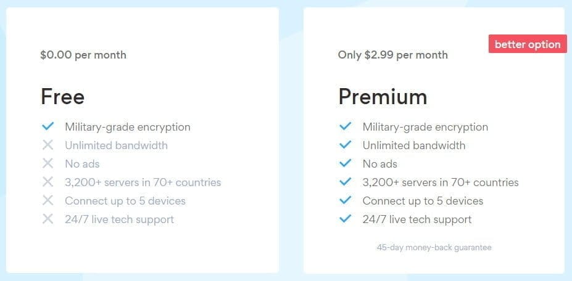Click the red 'better option' badge

pos(528,44)
